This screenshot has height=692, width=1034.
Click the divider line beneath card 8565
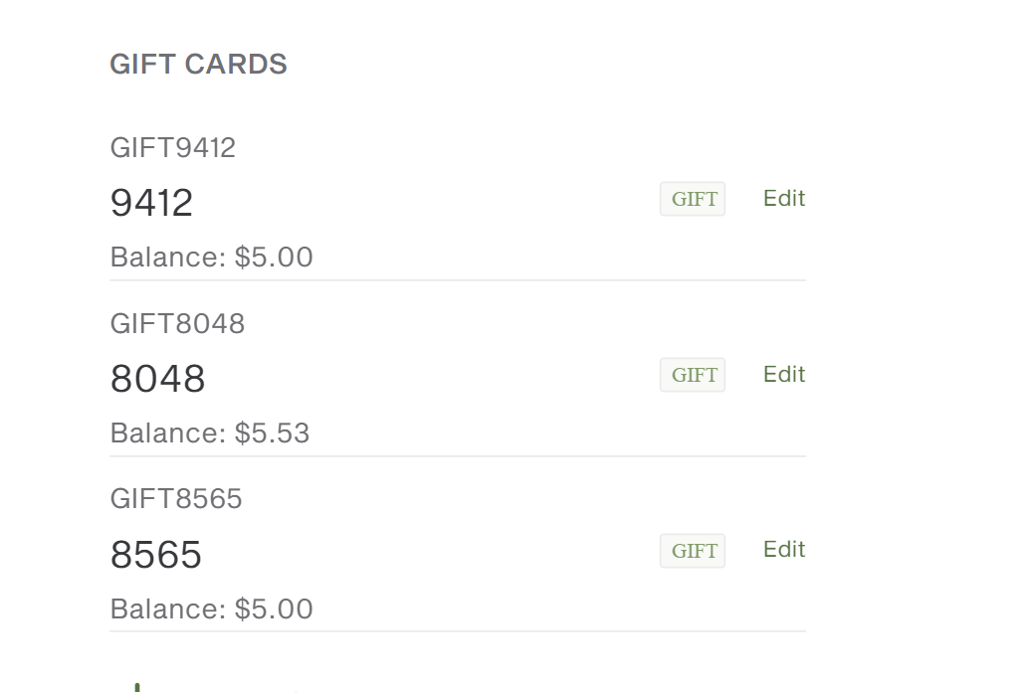point(458,631)
